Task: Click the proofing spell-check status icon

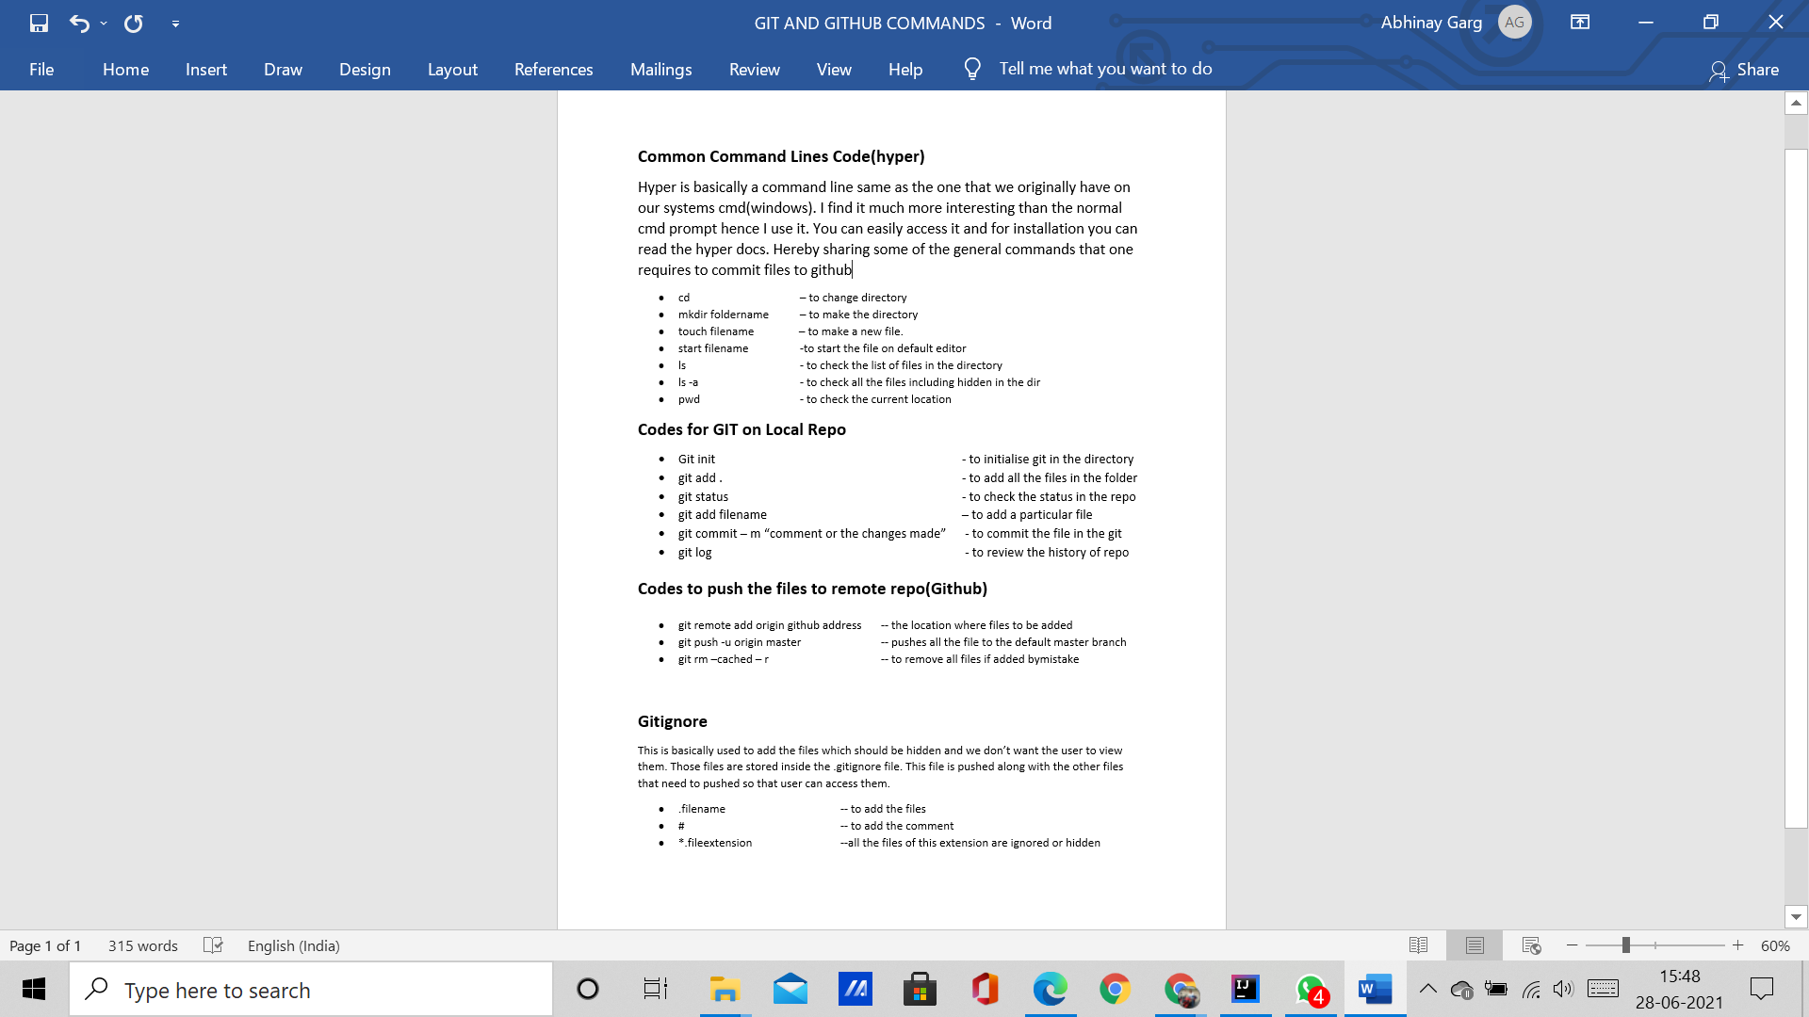Action: [213, 945]
